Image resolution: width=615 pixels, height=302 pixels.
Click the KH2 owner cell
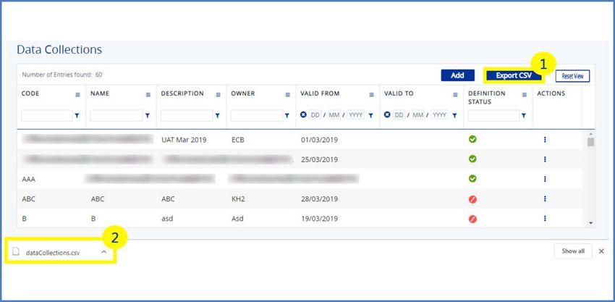(x=238, y=199)
